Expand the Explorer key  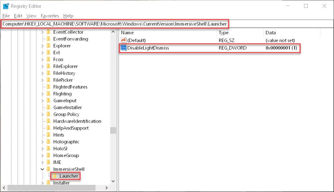click(x=42, y=46)
